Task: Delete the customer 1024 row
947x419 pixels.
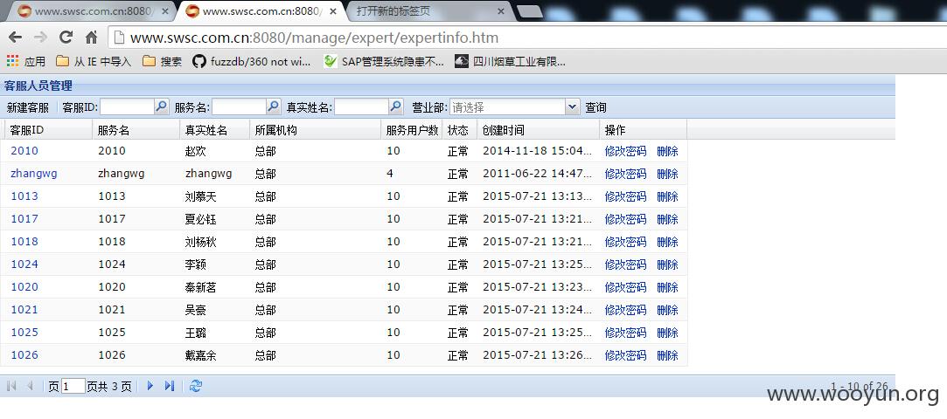Action: pyautogui.click(x=667, y=264)
